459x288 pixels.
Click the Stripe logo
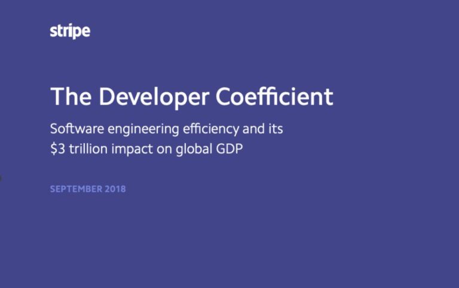click(70, 32)
